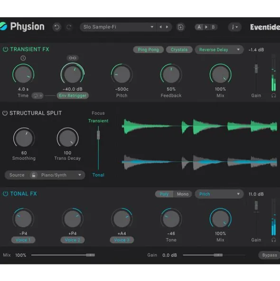
Task: Click Voice 1 button
Action: pyautogui.click(x=23, y=240)
